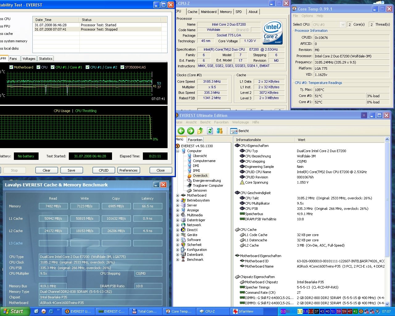Click the CPUID button in stability test

104,170
